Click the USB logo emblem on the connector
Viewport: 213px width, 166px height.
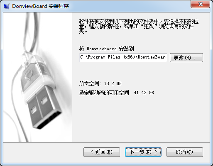coord(28,75)
